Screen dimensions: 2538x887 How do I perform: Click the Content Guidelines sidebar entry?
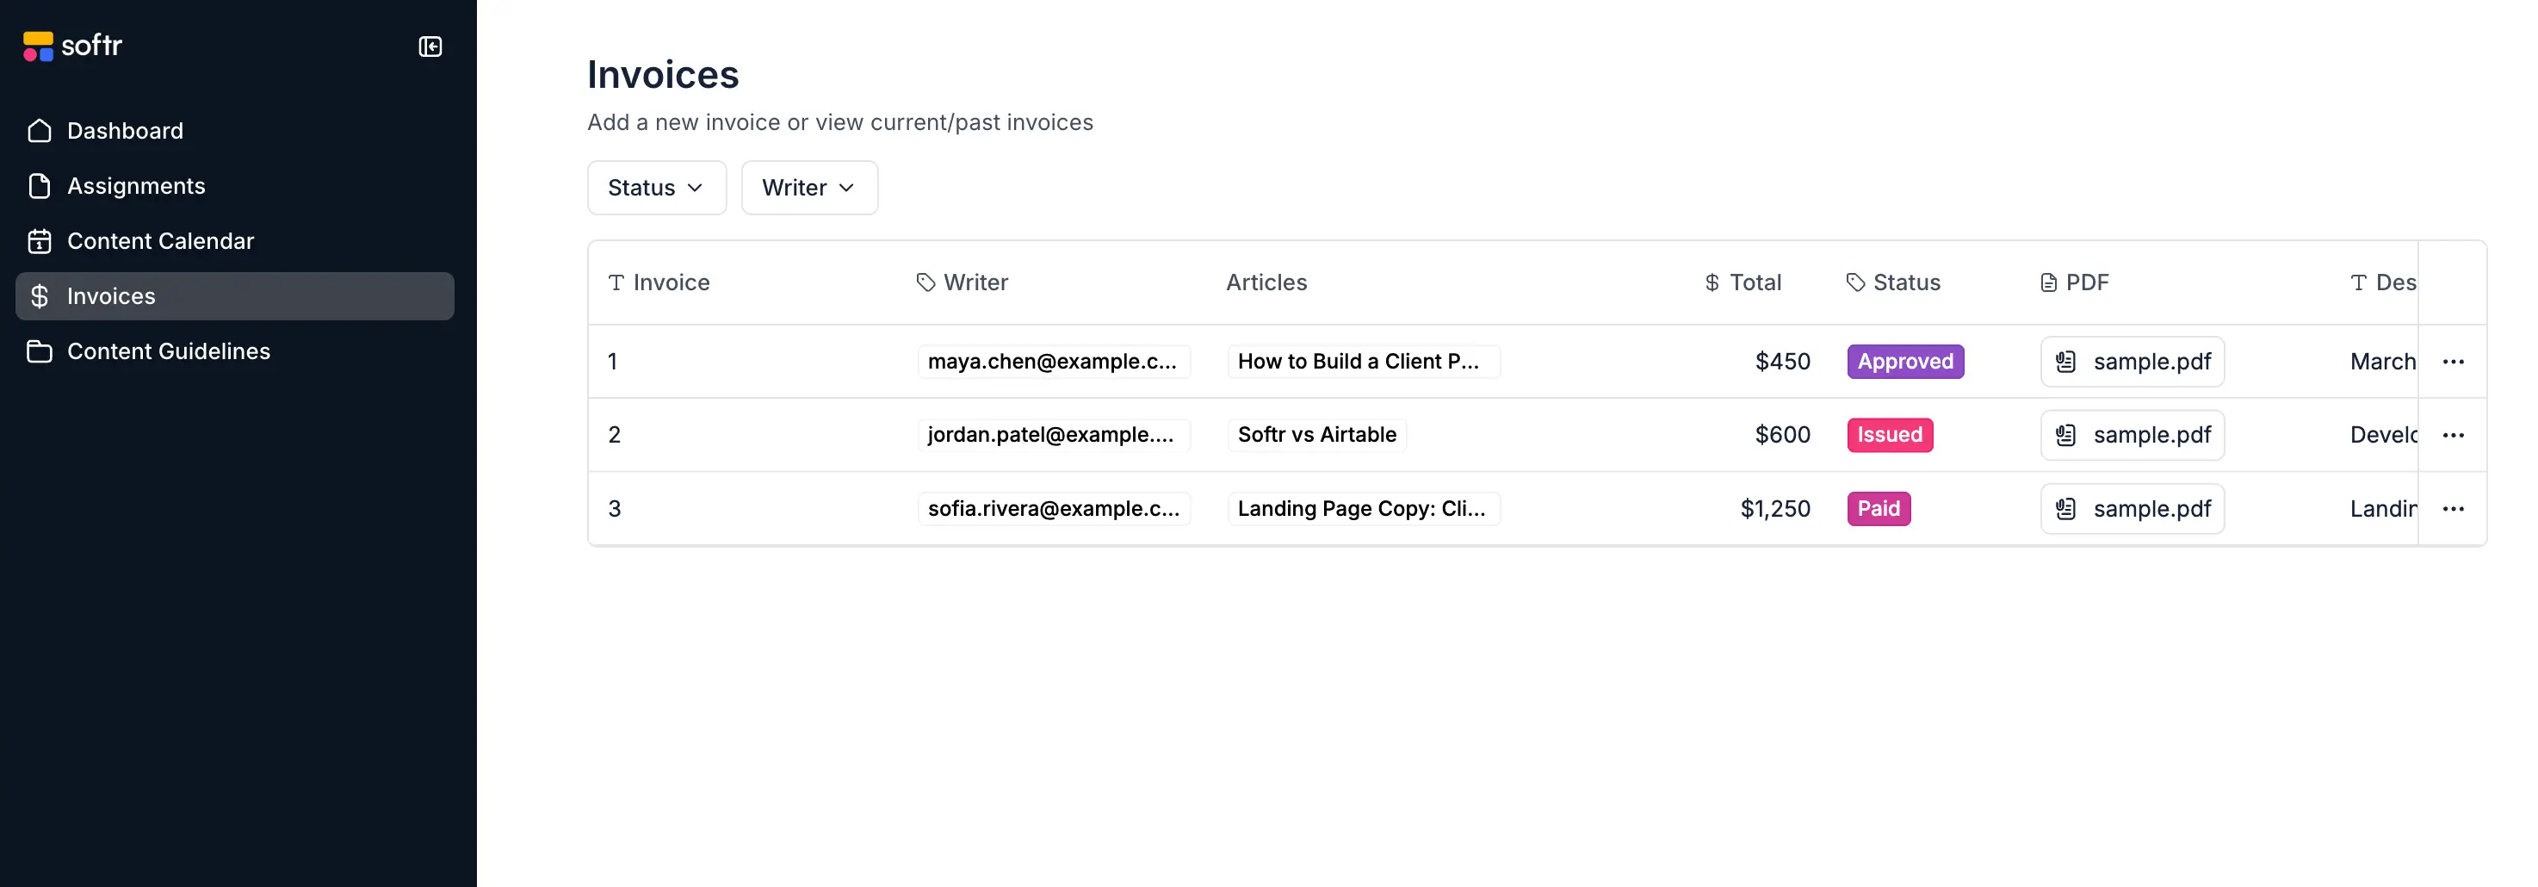(x=168, y=350)
